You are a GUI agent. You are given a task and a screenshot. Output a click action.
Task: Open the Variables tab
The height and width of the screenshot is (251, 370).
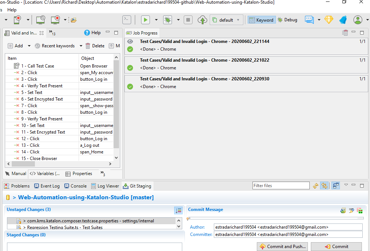(x=45, y=174)
